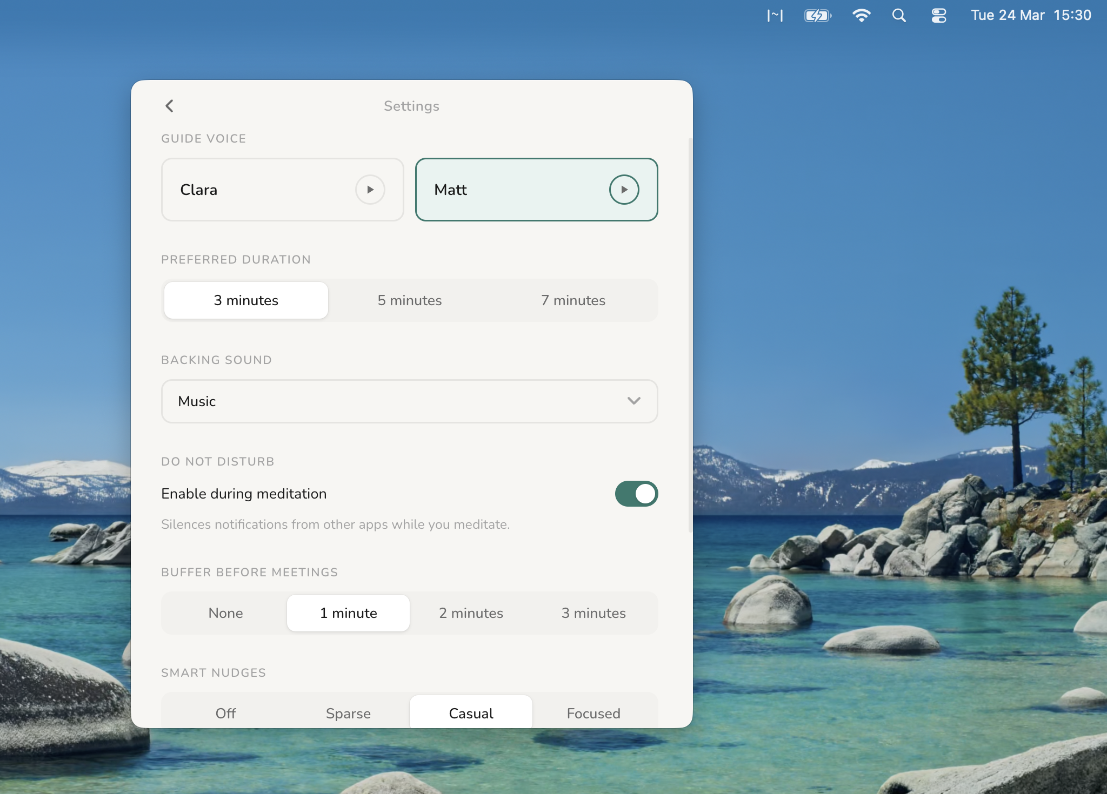
Task: Set smart nudges to Focused
Action: pos(593,713)
